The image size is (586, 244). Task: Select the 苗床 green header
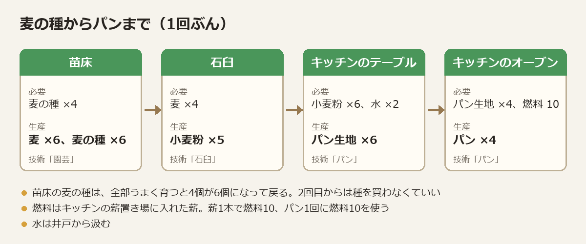pyautogui.click(x=81, y=62)
